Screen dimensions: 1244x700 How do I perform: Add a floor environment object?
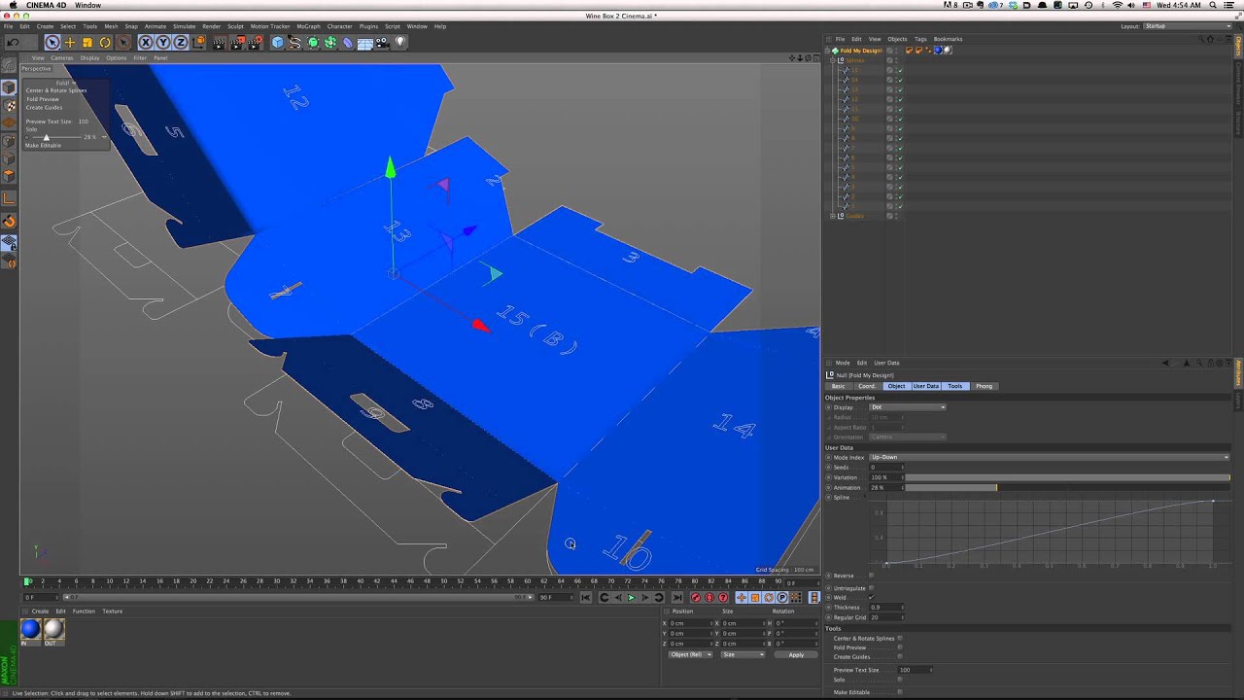(x=365, y=43)
